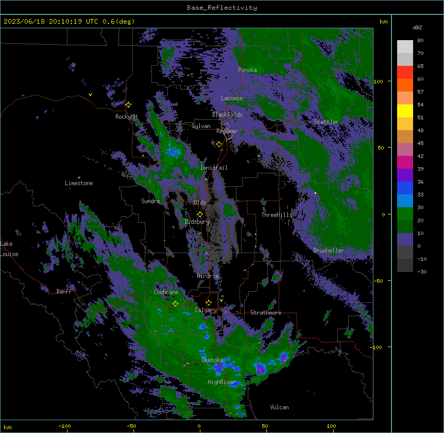Click the -50 tick on the right axis
Viewport: 444px width, 433px height.
pos(378,281)
